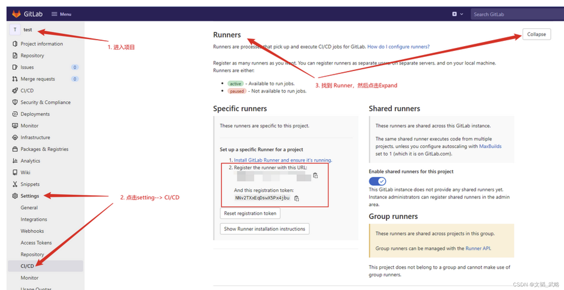This screenshot has height=290, width=564.
Task: Collapse the Runners section
Action: tap(536, 34)
